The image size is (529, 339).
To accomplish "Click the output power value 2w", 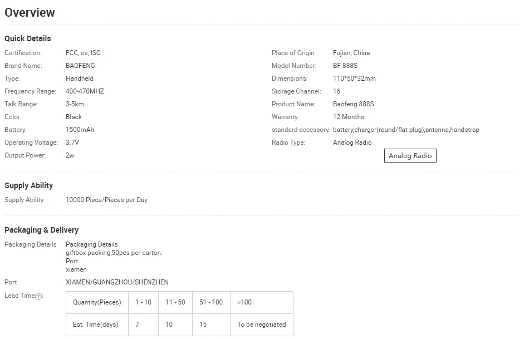I will point(70,155).
